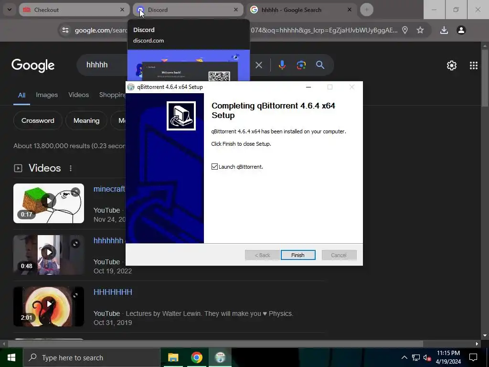Select the Meaning filter chip
The width and height of the screenshot is (489, 367).
[86, 120]
